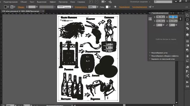Click the X position value field

tap(160, 17)
